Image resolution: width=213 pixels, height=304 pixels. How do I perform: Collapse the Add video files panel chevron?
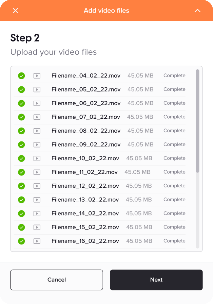click(x=197, y=11)
